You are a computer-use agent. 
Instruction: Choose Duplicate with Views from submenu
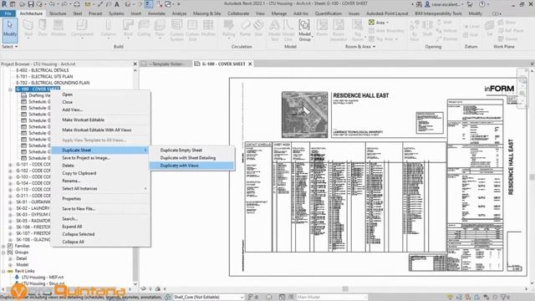(x=191, y=166)
